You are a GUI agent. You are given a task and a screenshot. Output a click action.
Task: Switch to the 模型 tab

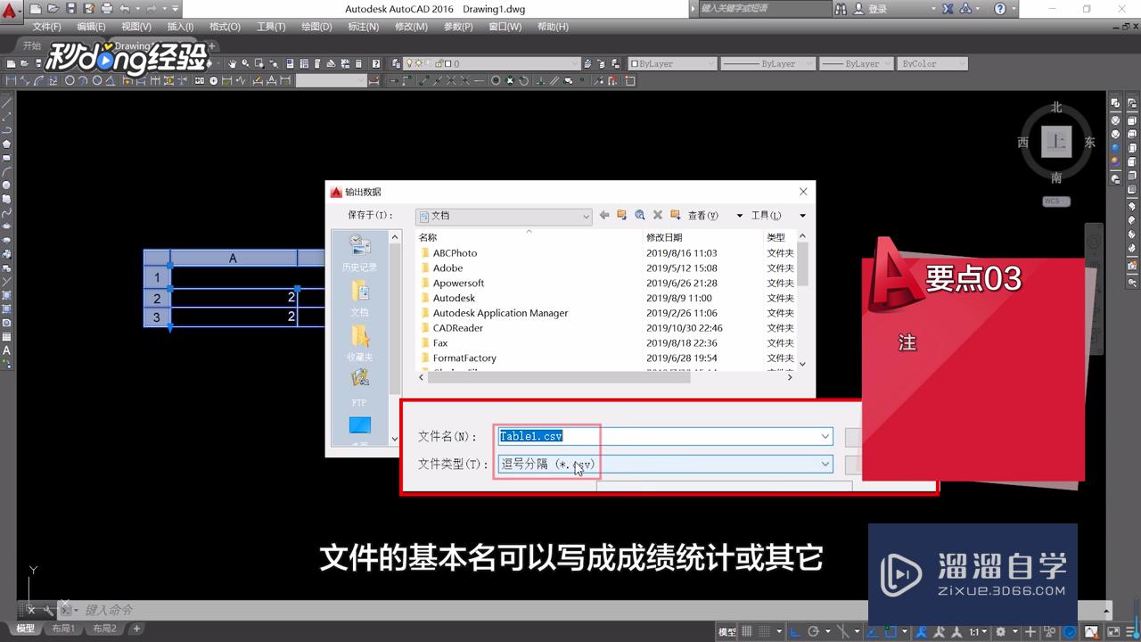(x=25, y=629)
